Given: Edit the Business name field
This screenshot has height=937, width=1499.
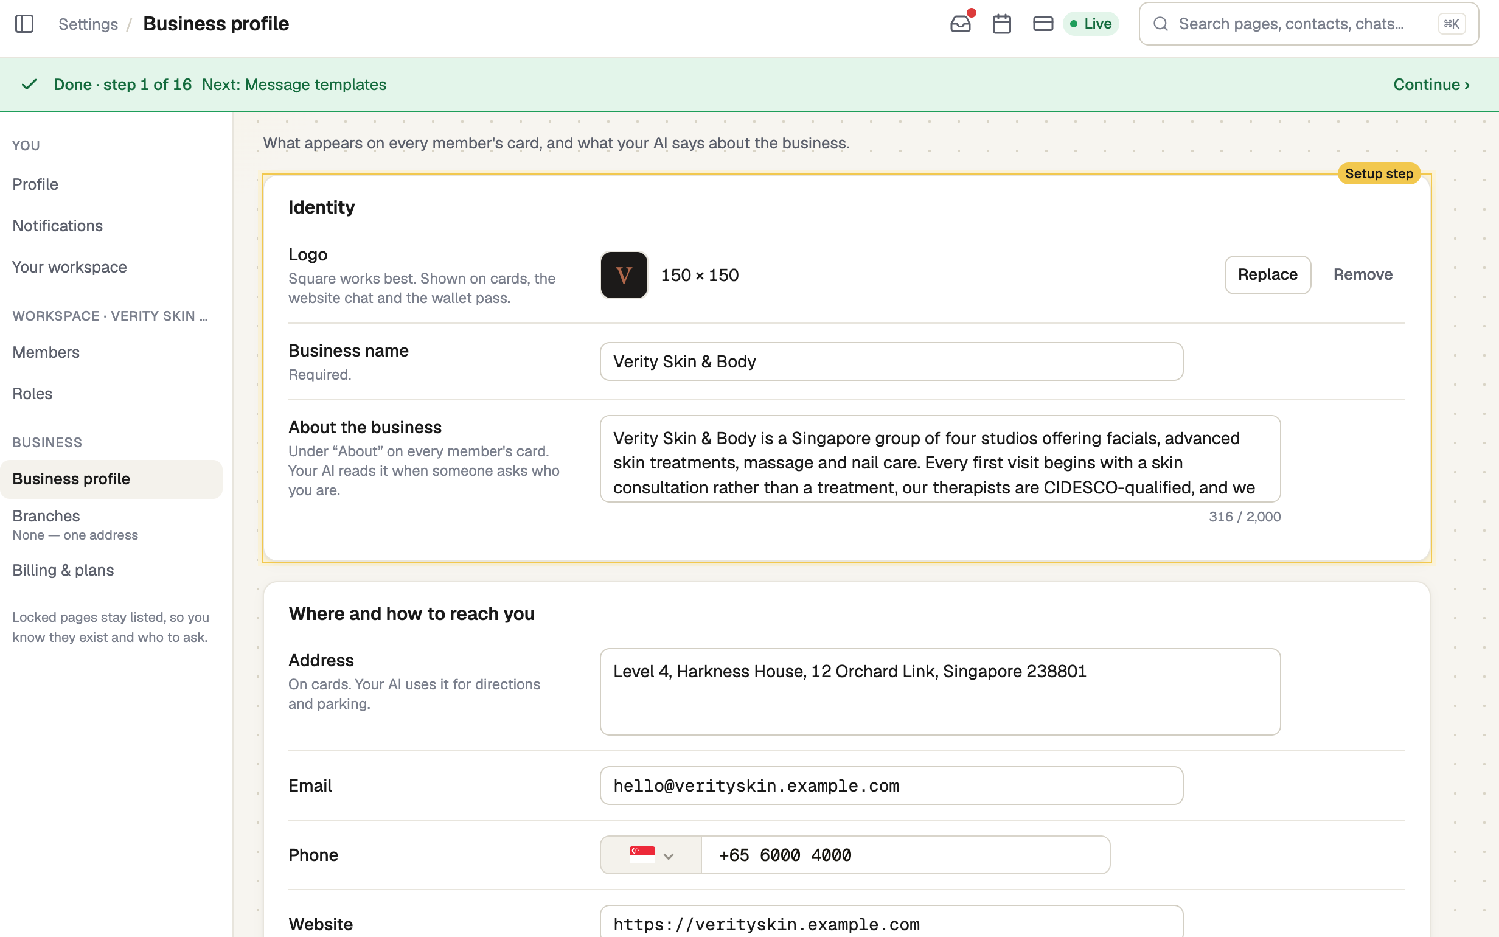Looking at the screenshot, I should (891, 361).
